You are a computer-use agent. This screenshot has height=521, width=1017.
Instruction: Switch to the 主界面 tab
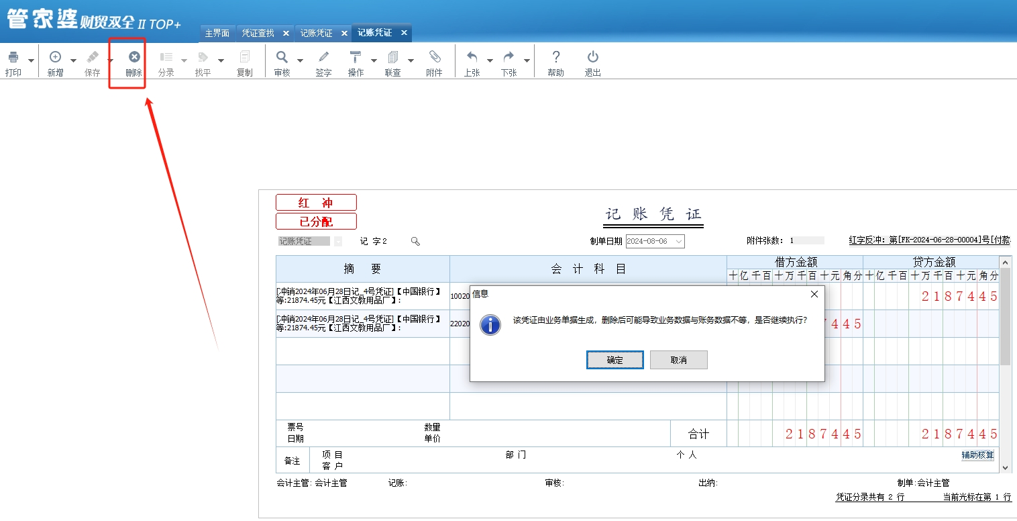[x=217, y=33]
